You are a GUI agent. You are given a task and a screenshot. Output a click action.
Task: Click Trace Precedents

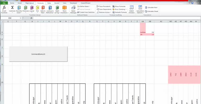(104, 6)
